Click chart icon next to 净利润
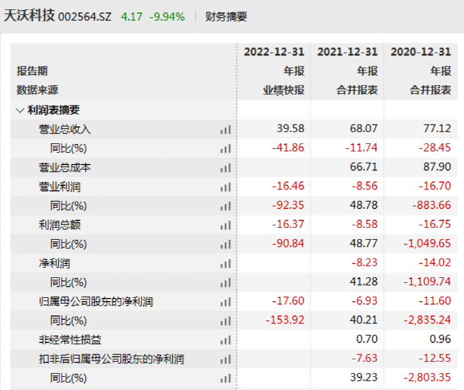This screenshot has height=390, width=464. click(x=225, y=264)
